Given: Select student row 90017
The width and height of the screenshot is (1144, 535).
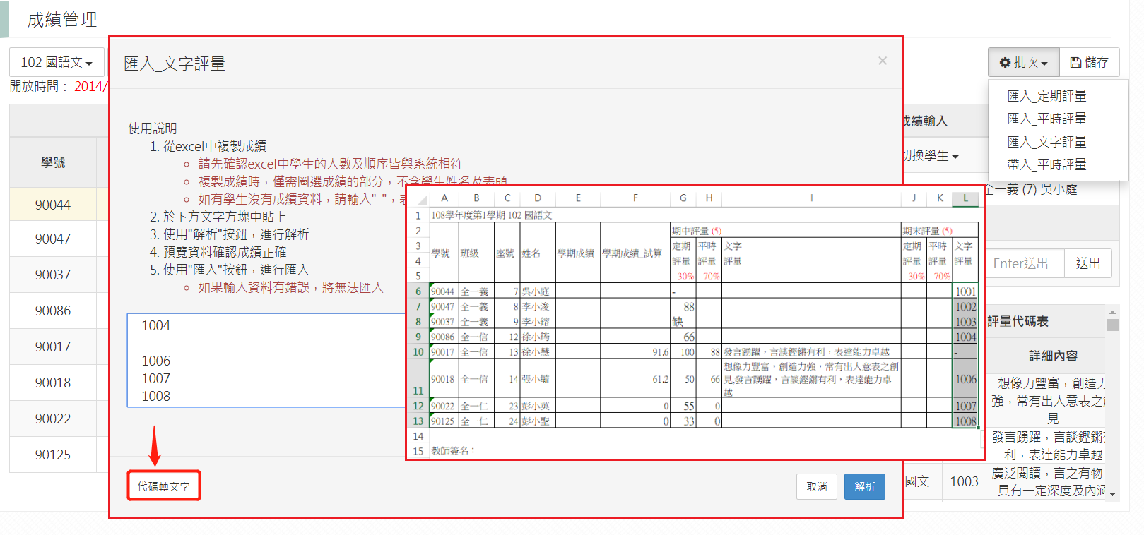Looking at the screenshot, I should (x=53, y=347).
